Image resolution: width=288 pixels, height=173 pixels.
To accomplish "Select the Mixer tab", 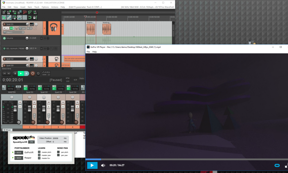I will tap(7, 130).
